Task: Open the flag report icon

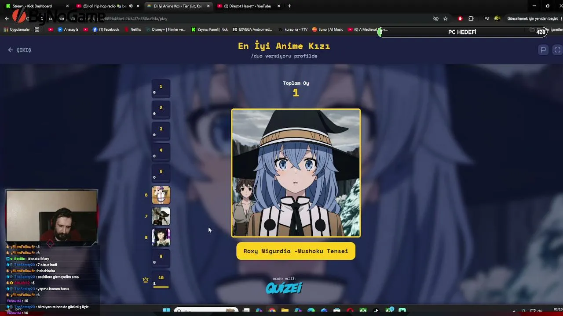Action: tap(543, 50)
